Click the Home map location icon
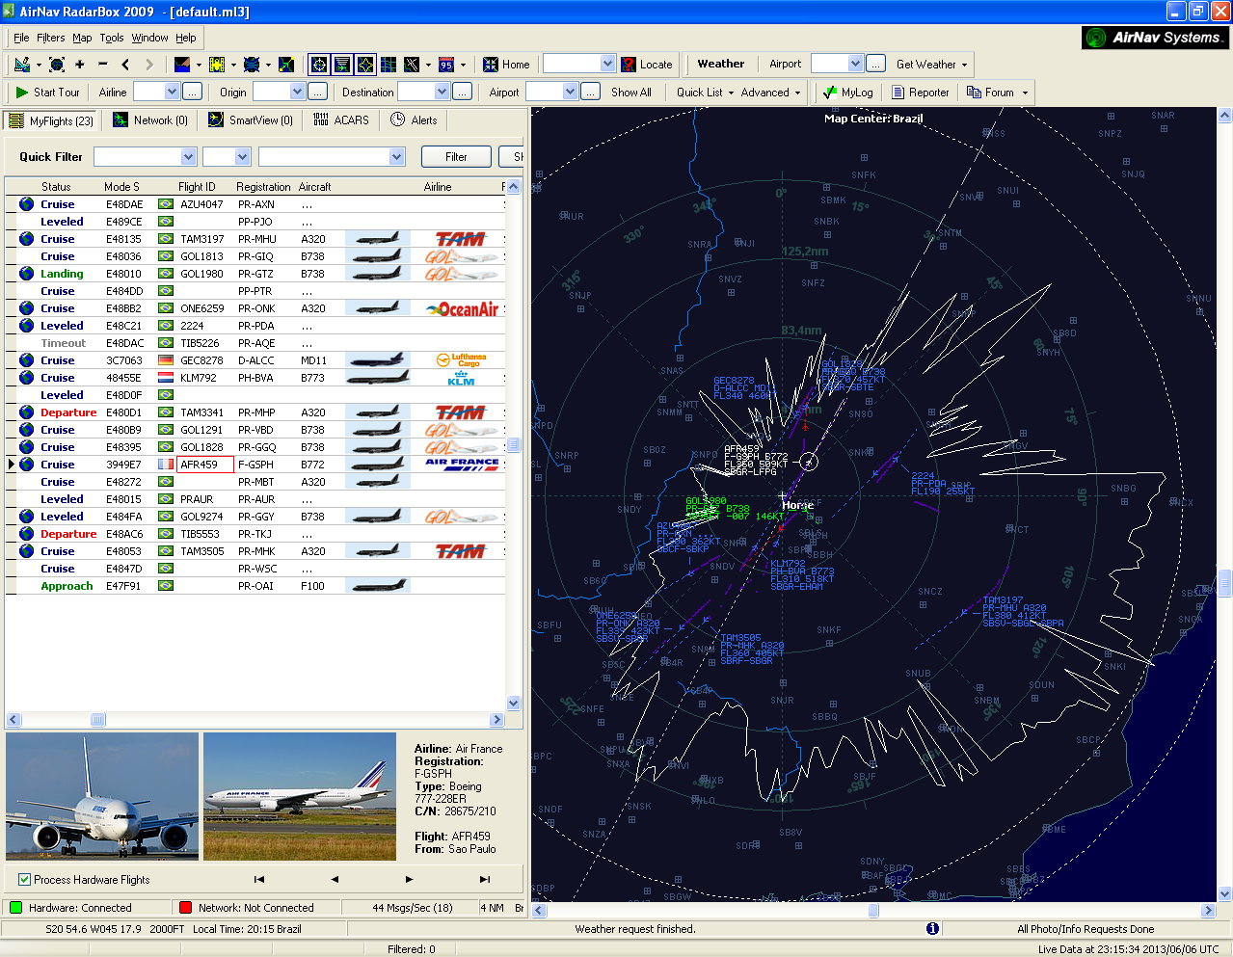Screen dimensions: 1233x957 (506, 65)
